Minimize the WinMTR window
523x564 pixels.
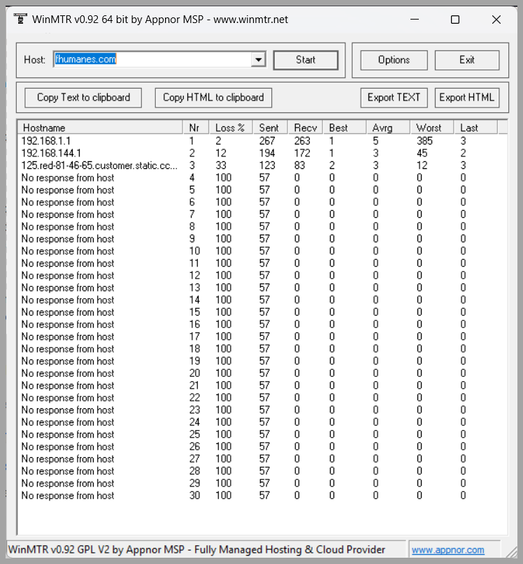point(415,20)
